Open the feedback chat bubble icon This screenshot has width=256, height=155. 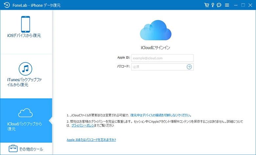pyautogui.click(x=219, y=5)
